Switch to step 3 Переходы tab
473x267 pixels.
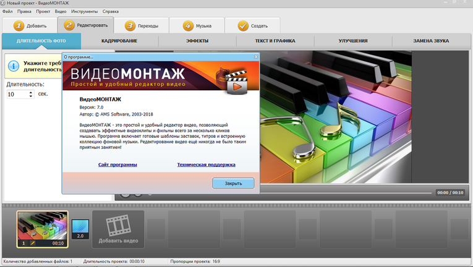click(141, 25)
